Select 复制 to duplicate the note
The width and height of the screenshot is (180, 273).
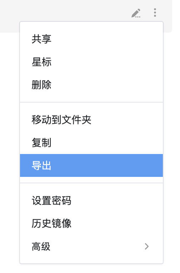point(91,143)
